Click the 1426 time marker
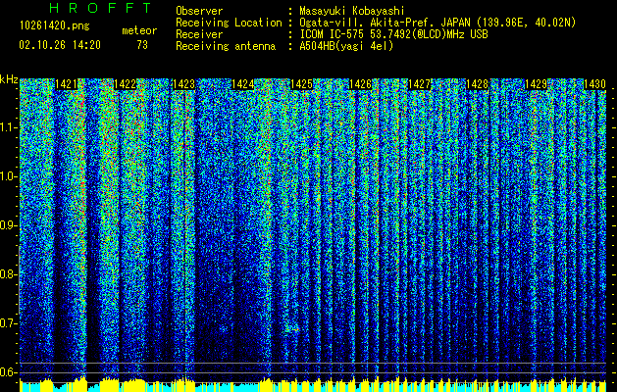Image resolution: width=617 pixels, height=392 pixels. click(360, 84)
